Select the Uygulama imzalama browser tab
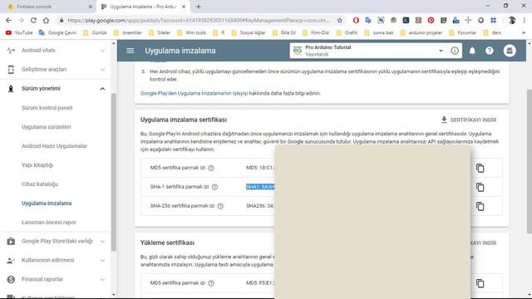The image size is (532, 299). (x=143, y=7)
